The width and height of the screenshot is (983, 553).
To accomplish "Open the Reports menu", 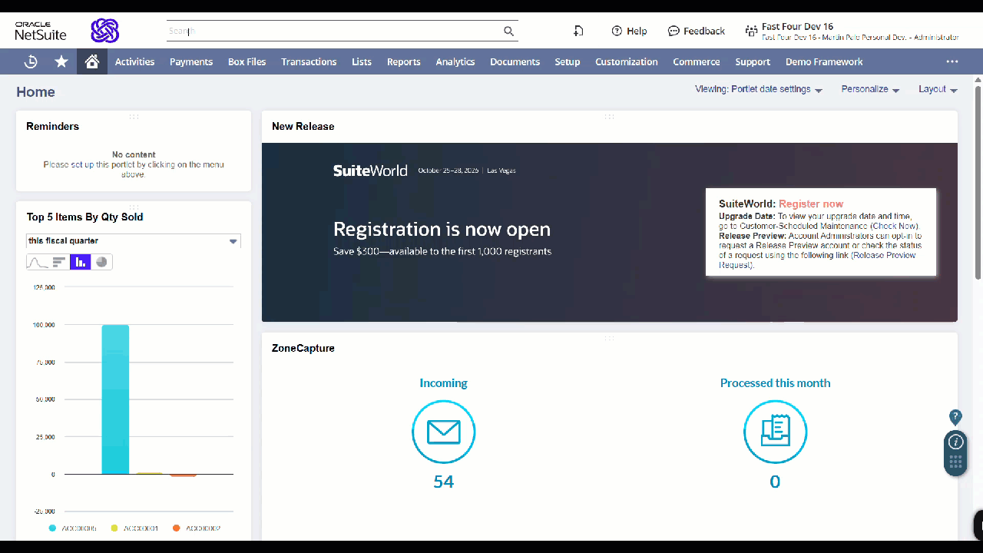I will coord(404,61).
